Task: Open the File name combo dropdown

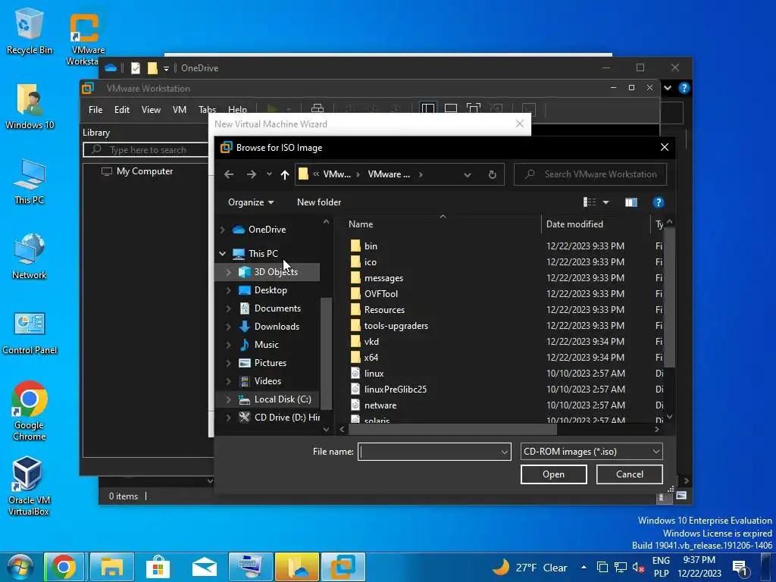Action: tap(504, 452)
